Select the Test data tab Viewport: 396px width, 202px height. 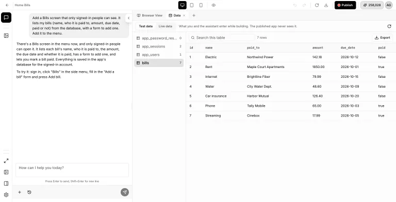[x=146, y=26]
